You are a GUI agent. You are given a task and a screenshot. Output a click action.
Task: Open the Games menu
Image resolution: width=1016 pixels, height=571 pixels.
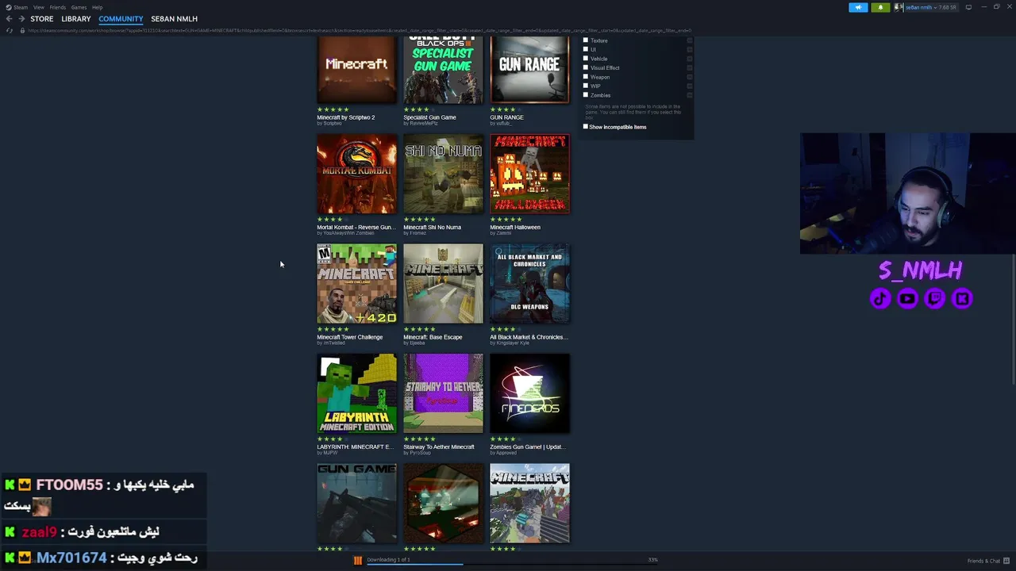click(79, 7)
